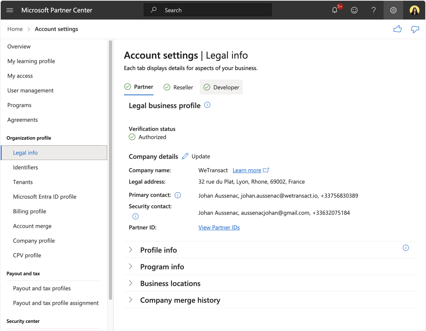Click the thumbs down icon
Viewport: 426px width, 331px height.
[415, 29]
